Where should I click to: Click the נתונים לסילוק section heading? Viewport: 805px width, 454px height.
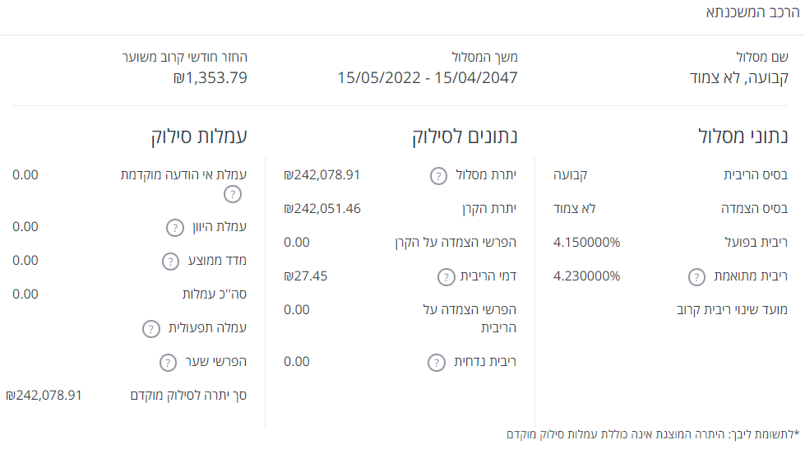tap(465, 137)
